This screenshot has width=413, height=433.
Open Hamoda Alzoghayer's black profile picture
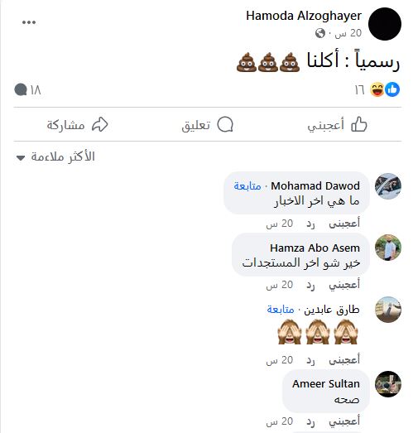385,24
